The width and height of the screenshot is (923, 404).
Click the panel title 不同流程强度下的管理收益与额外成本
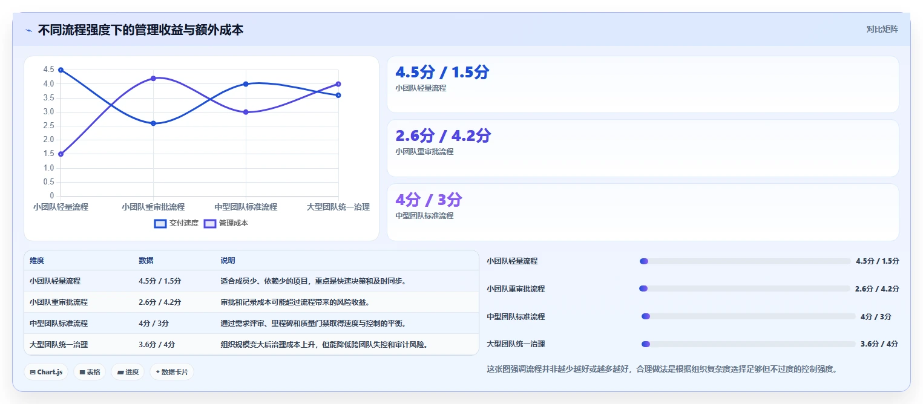pos(140,30)
